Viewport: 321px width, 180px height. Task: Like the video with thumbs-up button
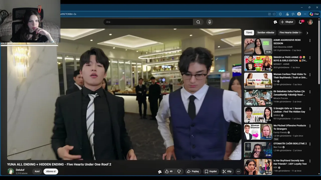pyautogui.click(x=169, y=171)
